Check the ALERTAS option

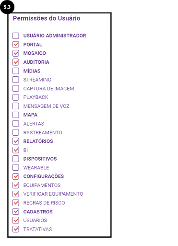(16, 124)
